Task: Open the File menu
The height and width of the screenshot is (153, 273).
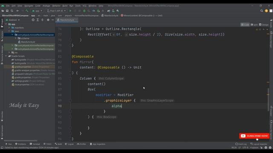Action: tap(8, 6)
